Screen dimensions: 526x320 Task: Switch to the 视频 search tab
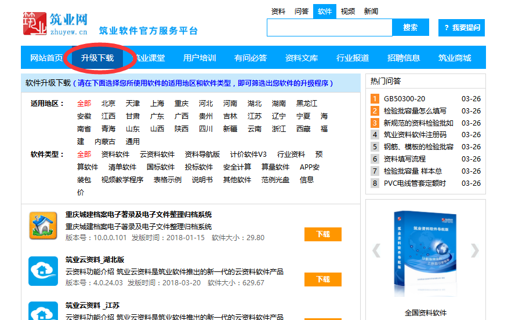pyautogui.click(x=348, y=12)
